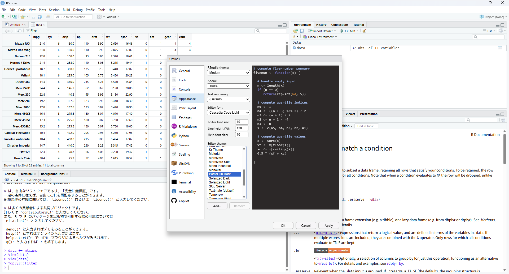Open the RStudio theme dropdown
Viewport: 509px width, 274px height.
tap(228, 73)
